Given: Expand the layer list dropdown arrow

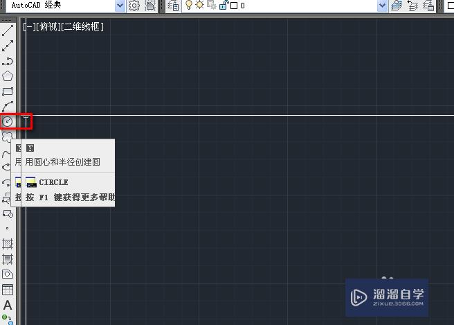Looking at the screenshot, I should pos(383,6).
